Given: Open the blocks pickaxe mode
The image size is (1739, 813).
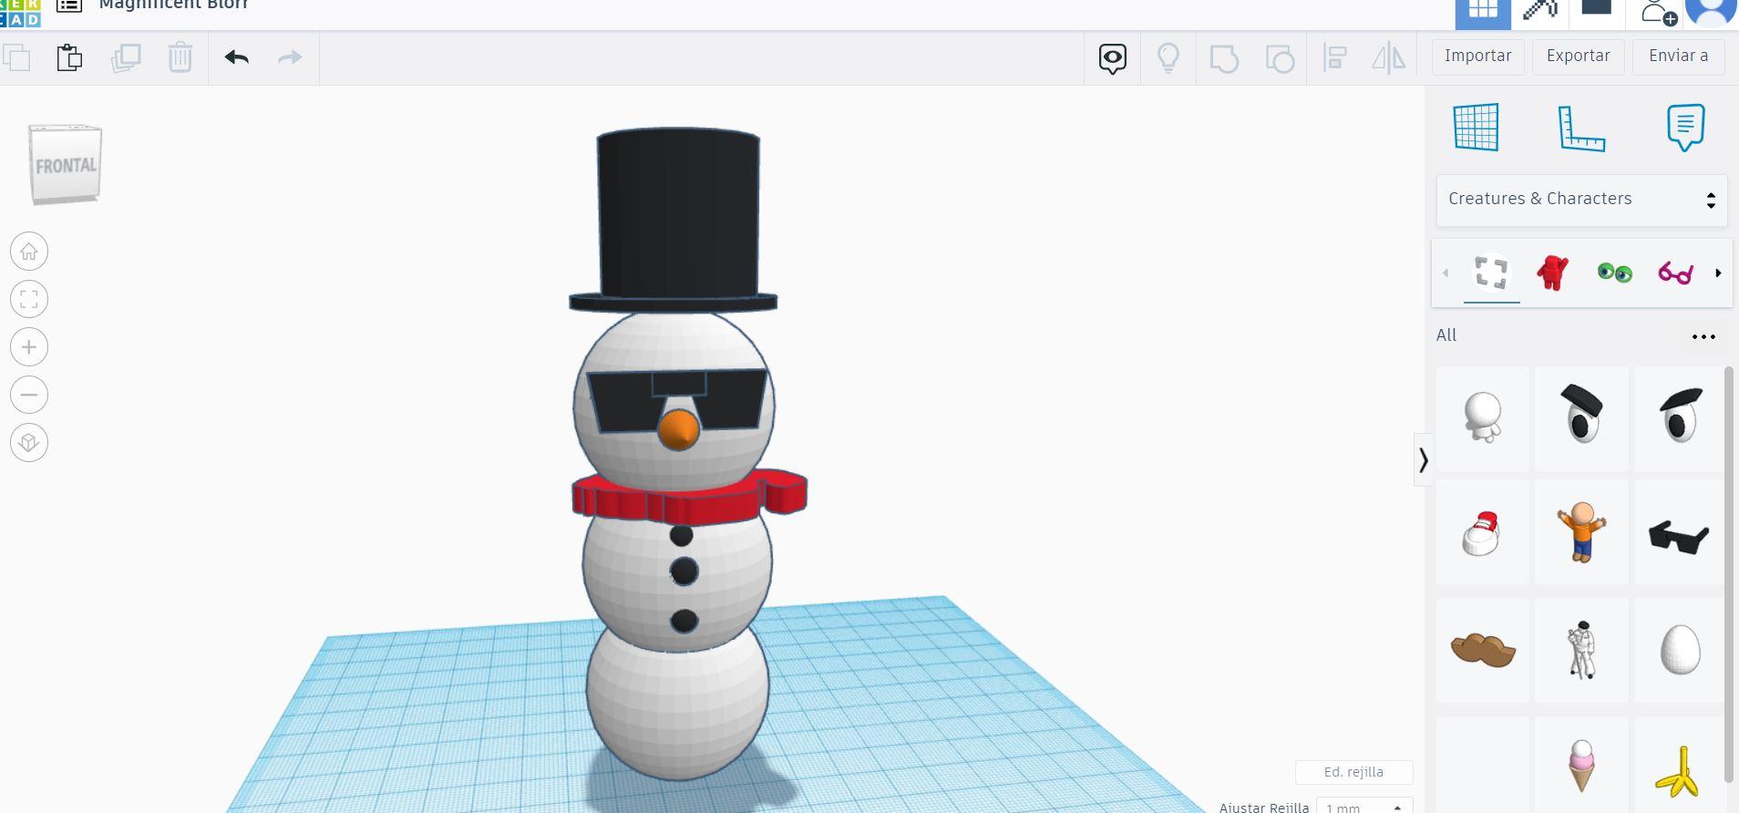Looking at the screenshot, I should pyautogui.click(x=1540, y=9).
